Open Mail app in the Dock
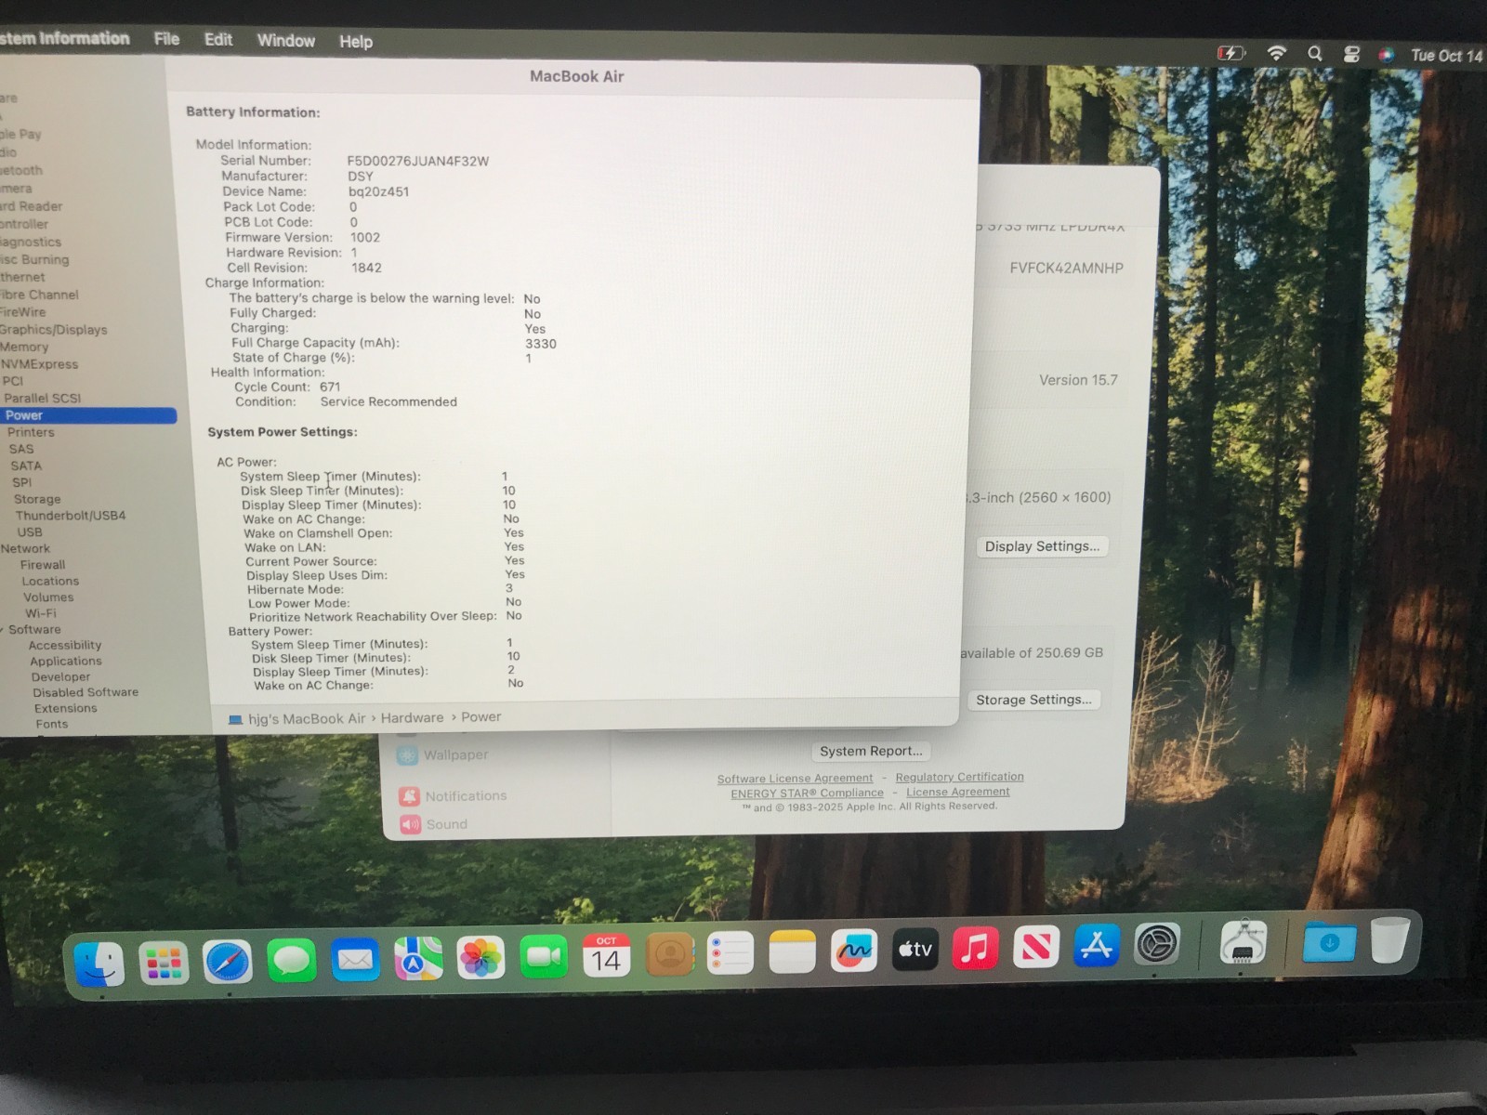Viewport: 1487px width, 1115px height. tap(355, 960)
